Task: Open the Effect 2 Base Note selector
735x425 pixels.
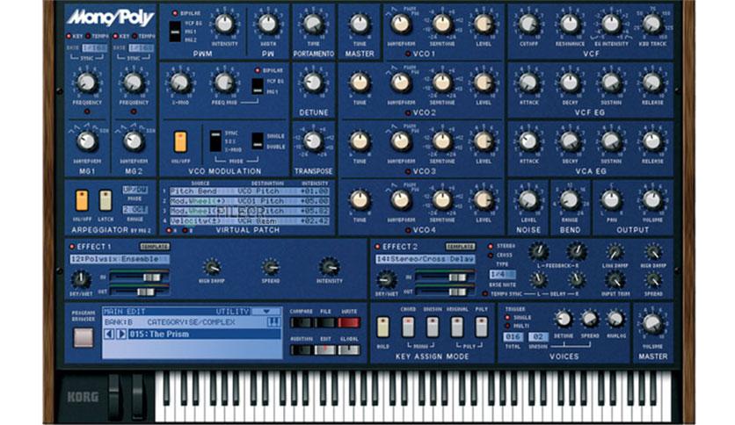Action: click(x=501, y=275)
